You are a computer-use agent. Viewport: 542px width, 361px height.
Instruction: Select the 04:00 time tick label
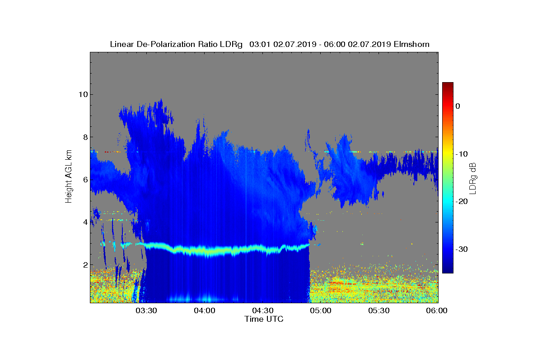(204, 311)
